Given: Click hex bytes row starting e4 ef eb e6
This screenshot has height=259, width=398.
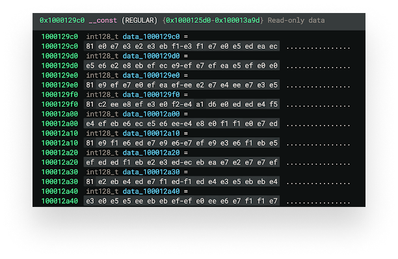Looking at the screenshot, I should 181,124.
